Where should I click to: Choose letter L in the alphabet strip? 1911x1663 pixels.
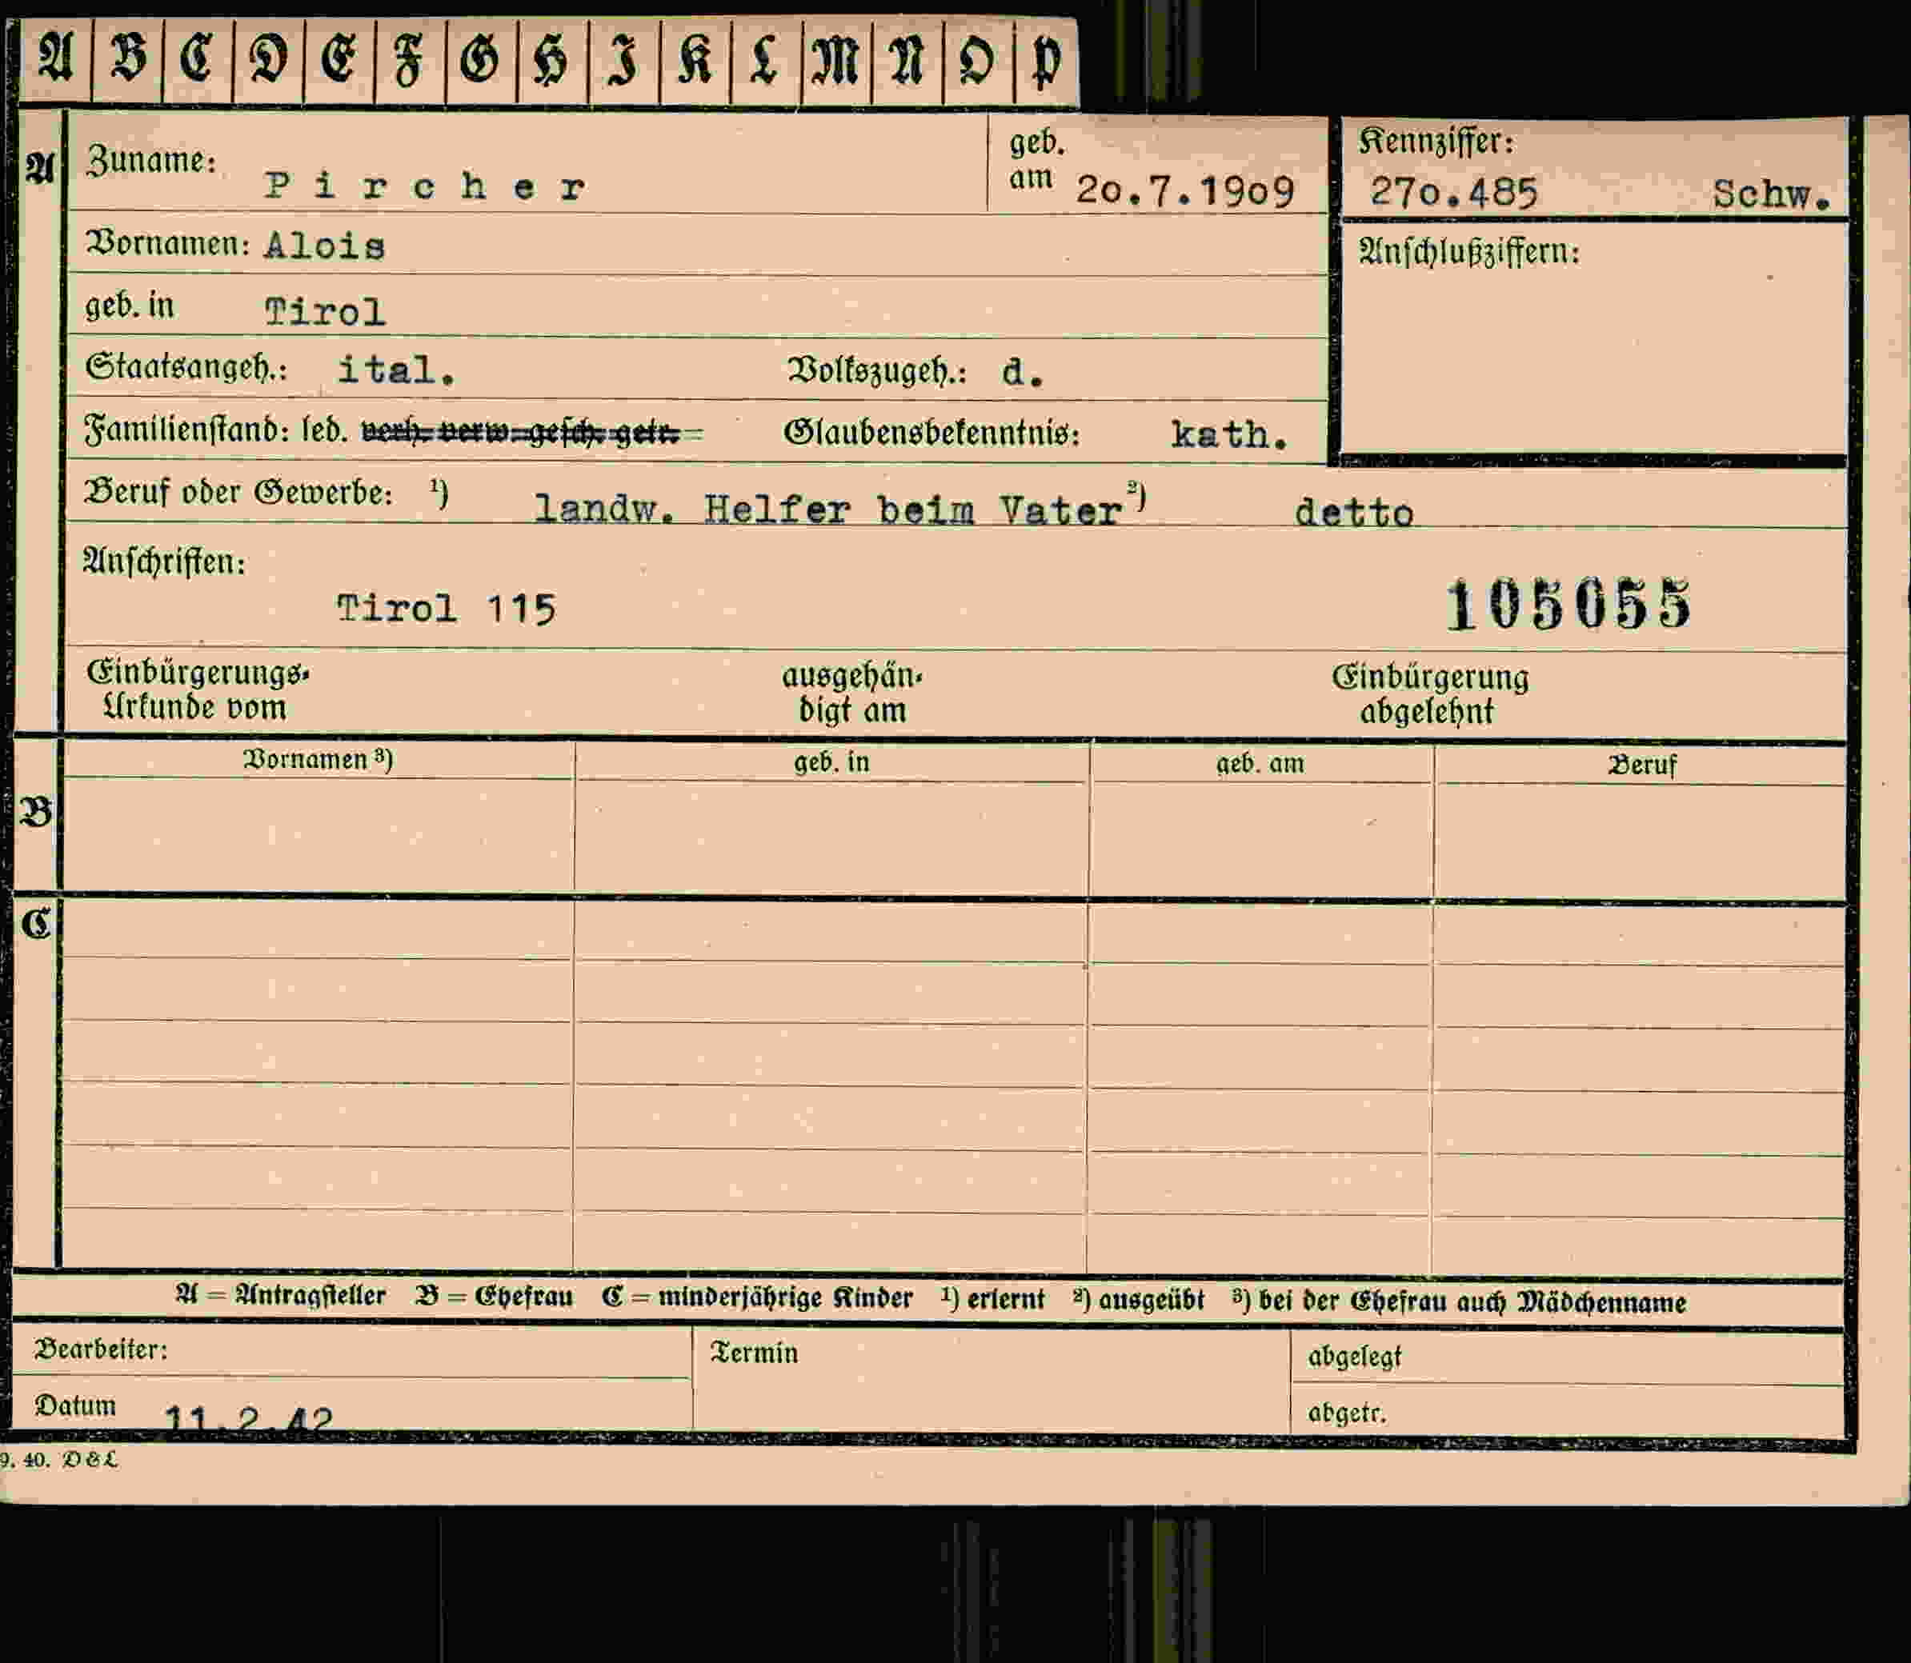(x=764, y=60)
